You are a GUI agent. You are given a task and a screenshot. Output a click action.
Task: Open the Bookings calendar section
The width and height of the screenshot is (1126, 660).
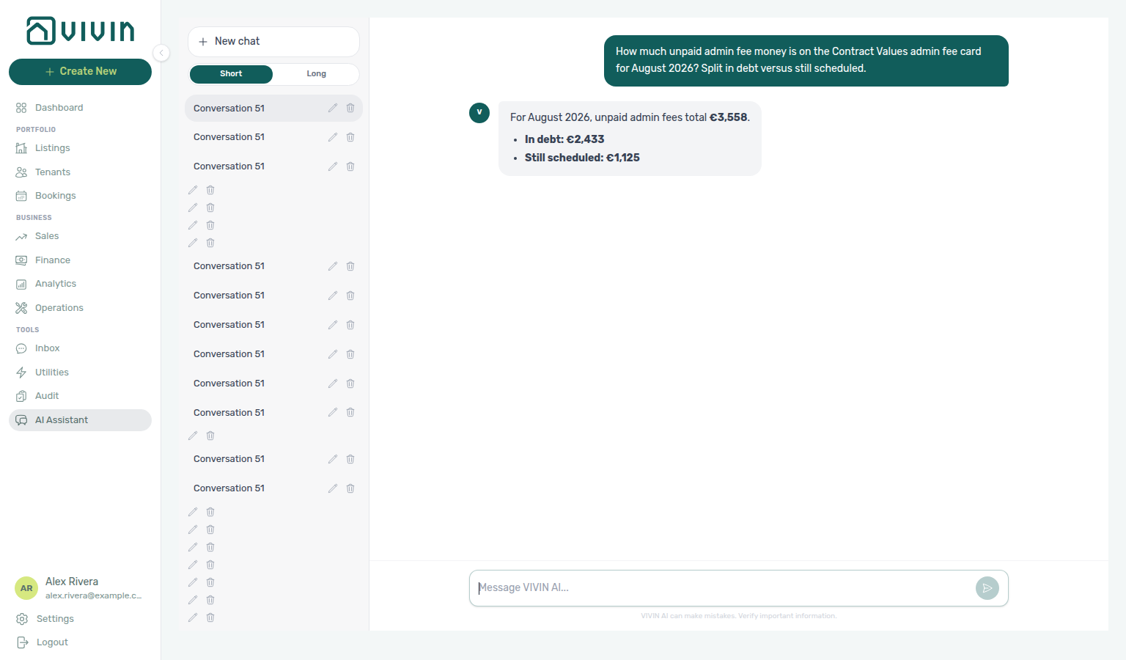tap(80, 196)
